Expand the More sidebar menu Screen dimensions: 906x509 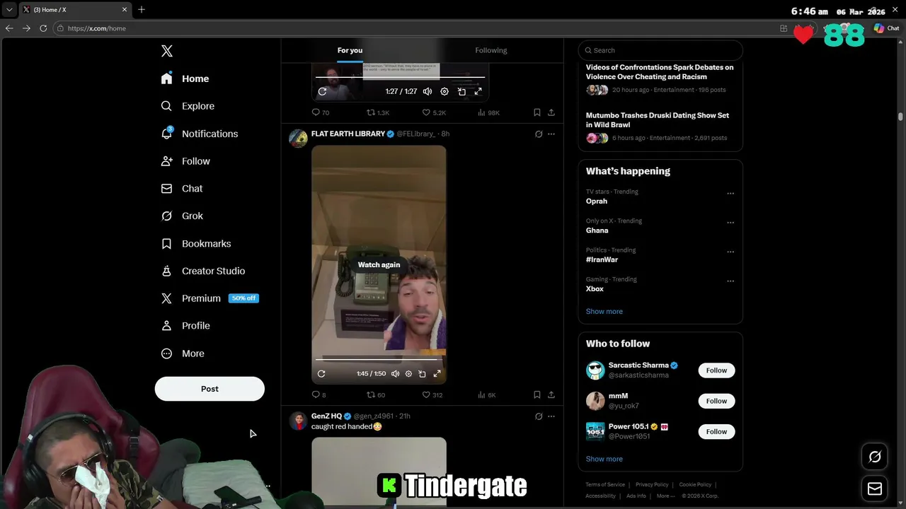point(183,353)
